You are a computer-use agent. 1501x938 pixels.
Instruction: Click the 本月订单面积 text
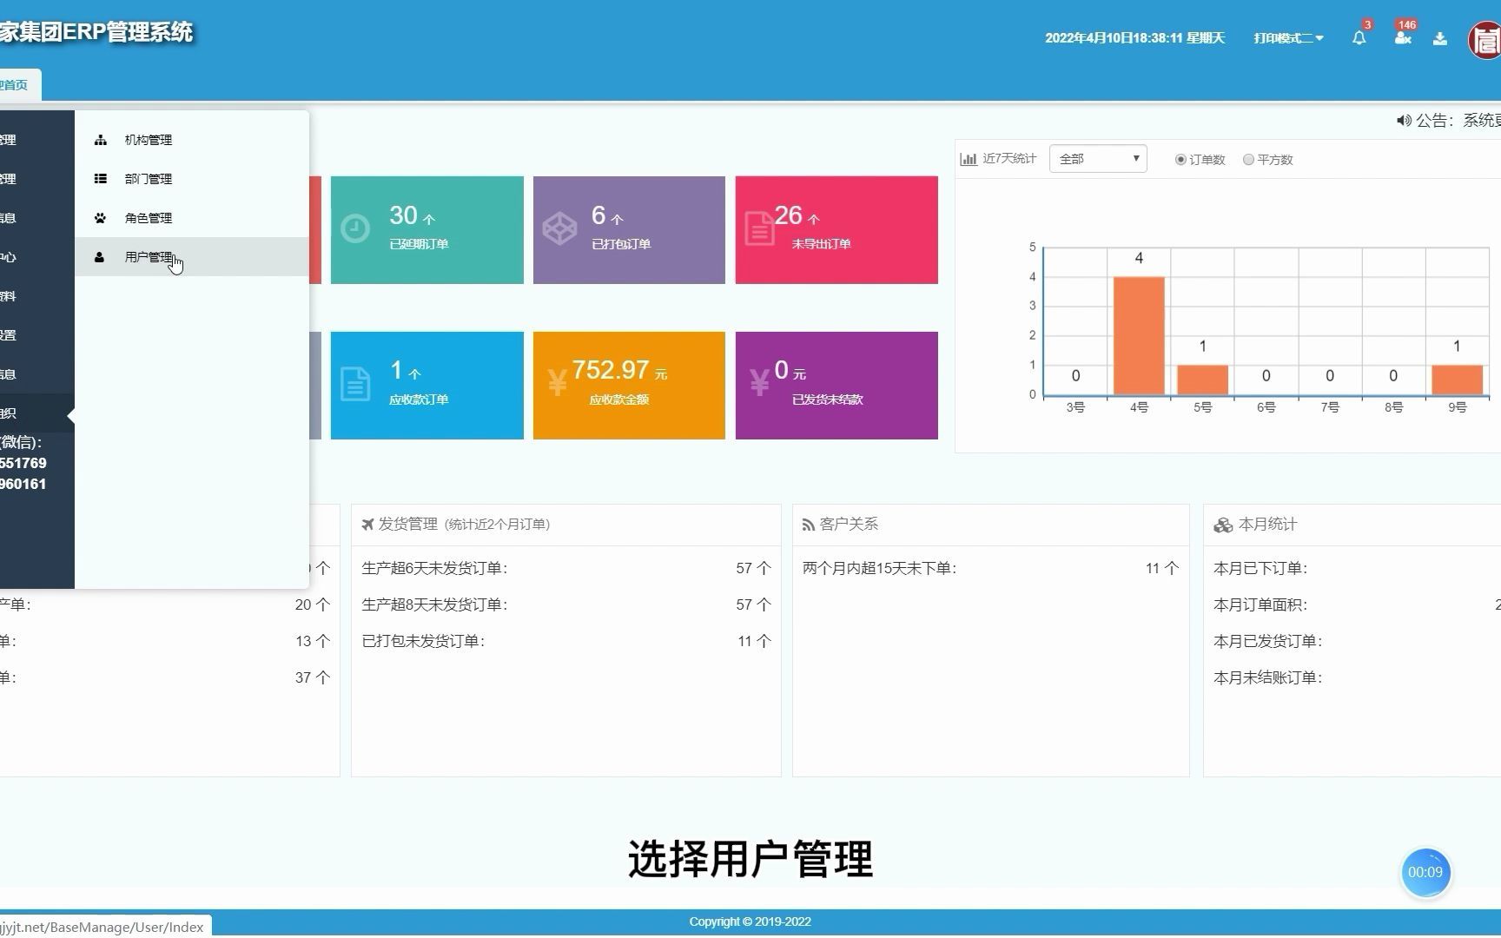pos(1260,604)
